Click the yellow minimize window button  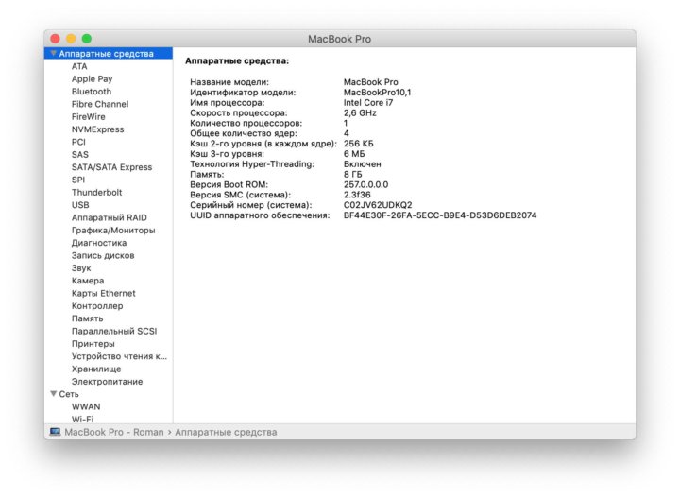click(x=71, y=39)
